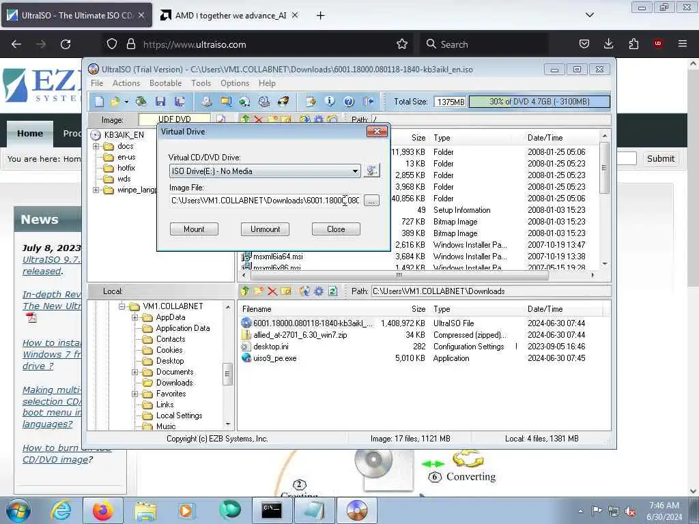Screen dimensions: 699x524
Task: Open the File menu
Action: (x=97, y=83)
